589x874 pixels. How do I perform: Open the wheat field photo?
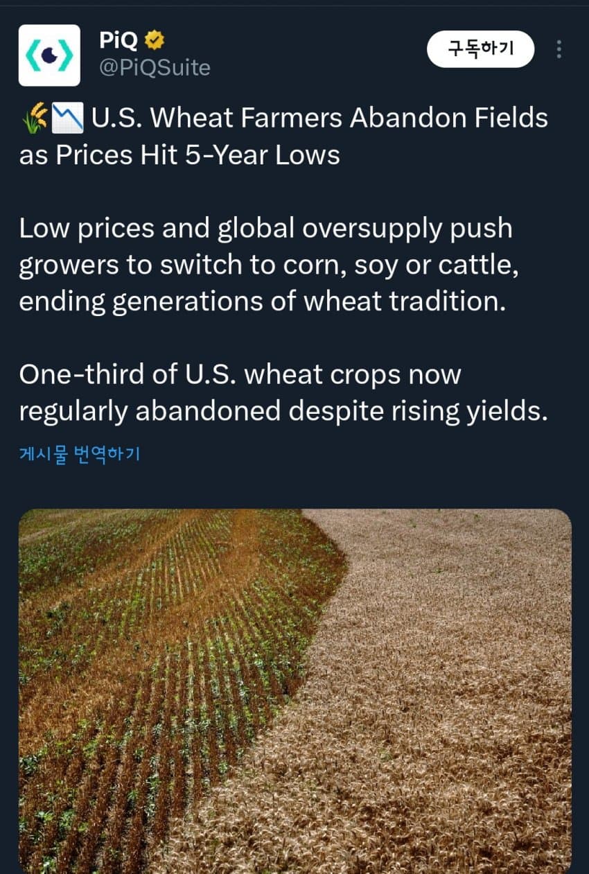tap(295, 692)
